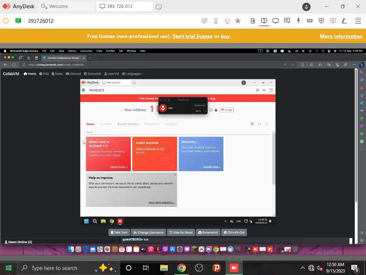Screen dimensions: 366x275
Task: Switch to the 393 726 012 session tab
Action: pyautogui.click(x=125, y=6)
